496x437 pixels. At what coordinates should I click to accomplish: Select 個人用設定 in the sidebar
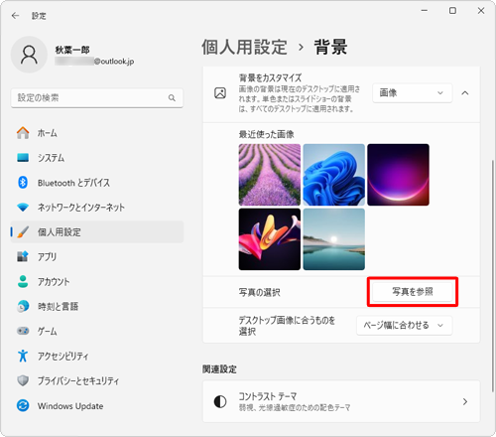[97, 231]
